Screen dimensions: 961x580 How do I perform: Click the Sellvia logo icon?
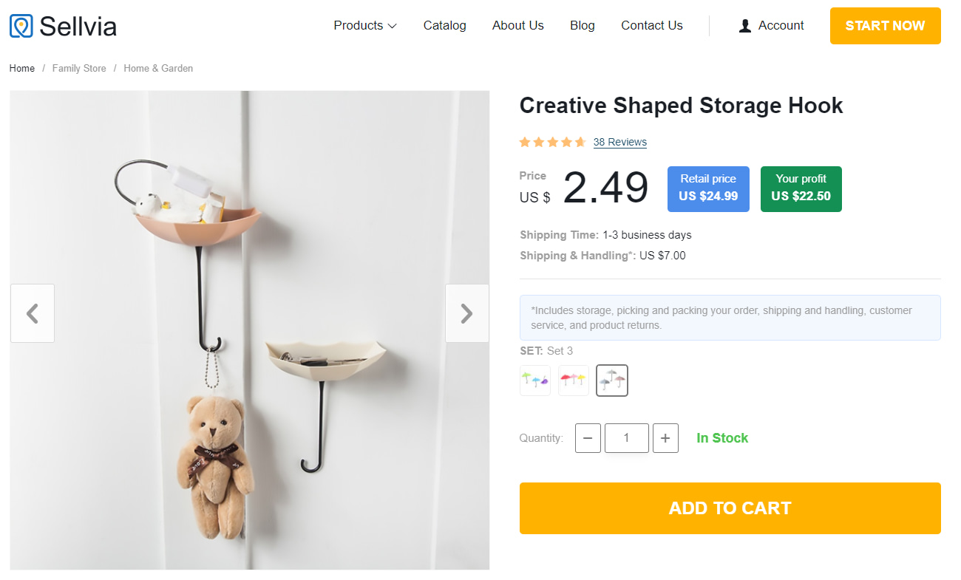21,26
